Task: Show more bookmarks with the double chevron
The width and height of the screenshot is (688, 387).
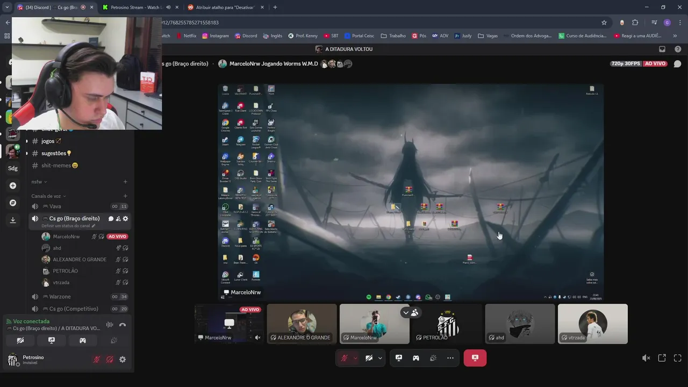Action: click(675, 36)
